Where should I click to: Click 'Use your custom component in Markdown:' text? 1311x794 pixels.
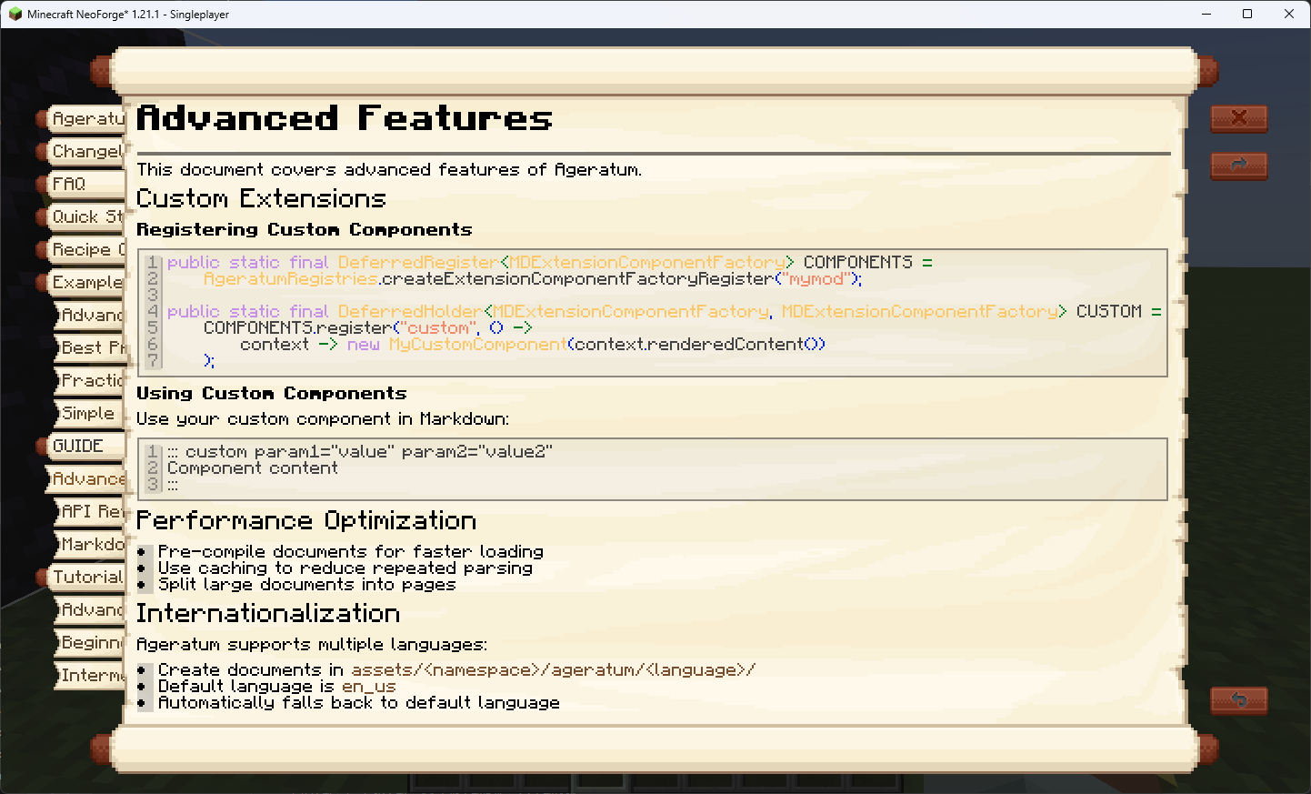323,419
